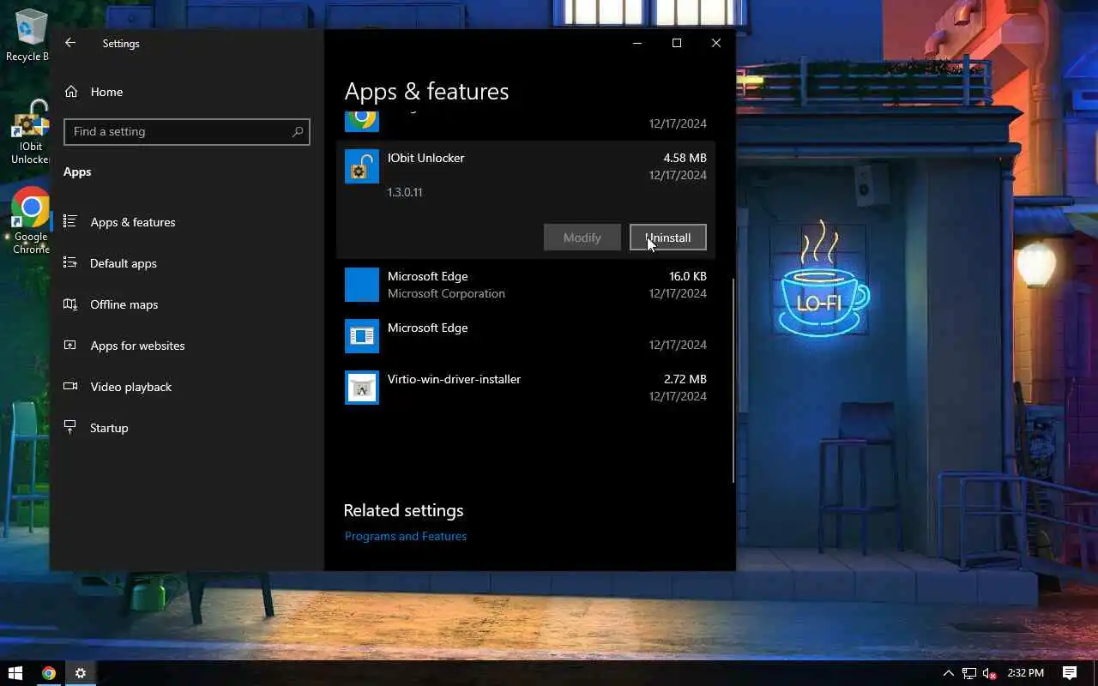Open the Action Center notifications icon
The width and height of the screenshot is (1098, 686).
pyautogui.click(x=1070, y=673)
